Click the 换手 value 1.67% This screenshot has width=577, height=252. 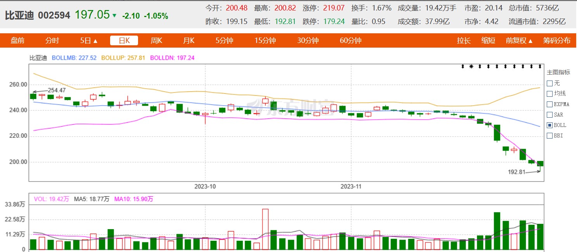[382, 8]
